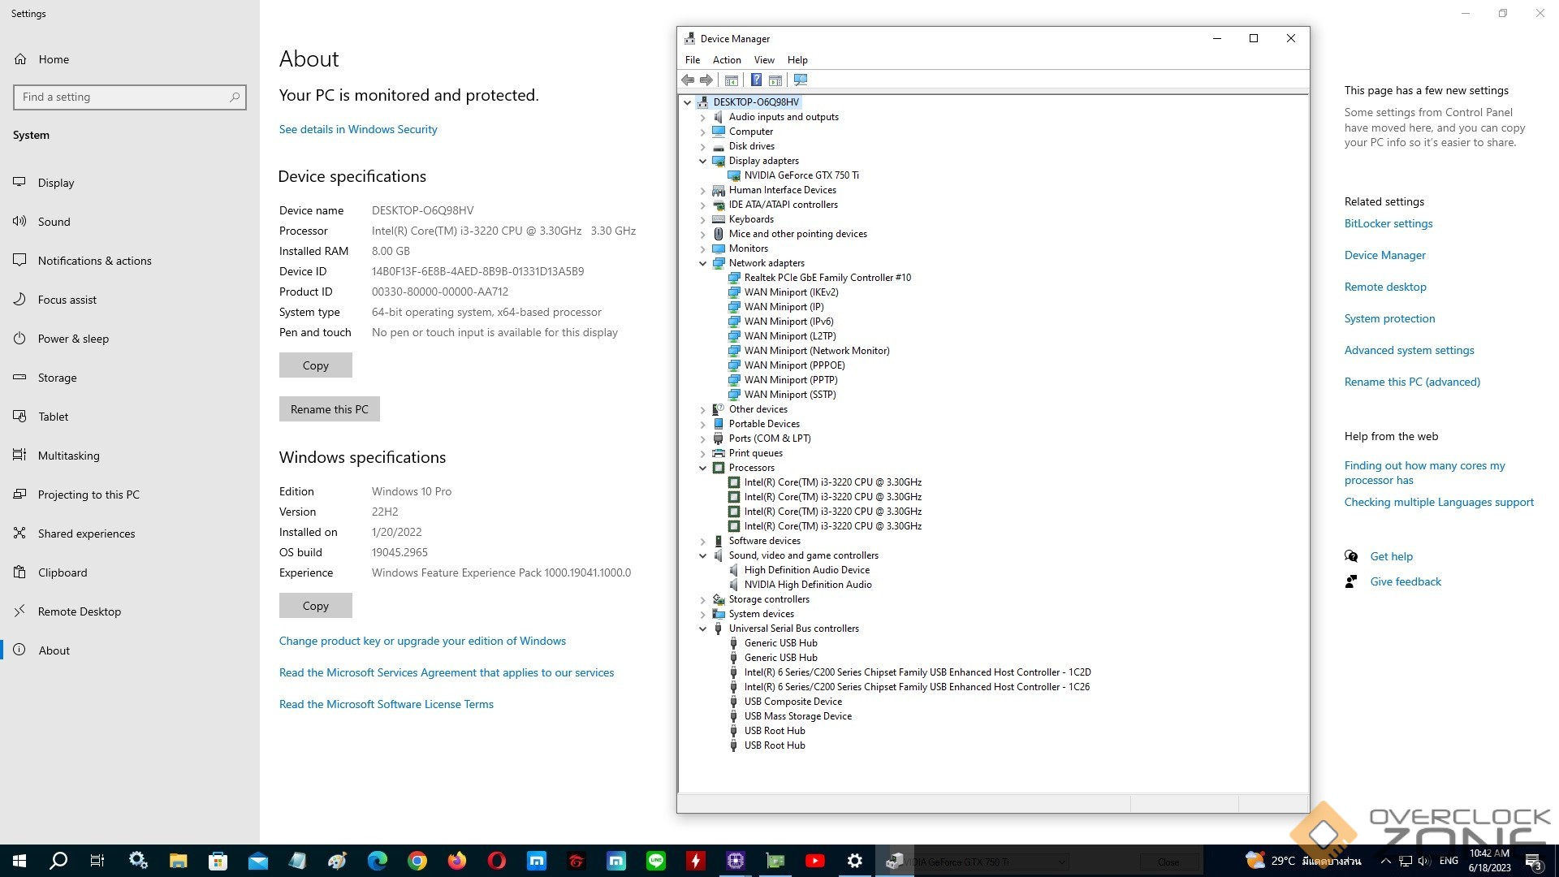Screen dimensions: 1559x877
Task: Collapse the Processors node
Action: [703, 468]
